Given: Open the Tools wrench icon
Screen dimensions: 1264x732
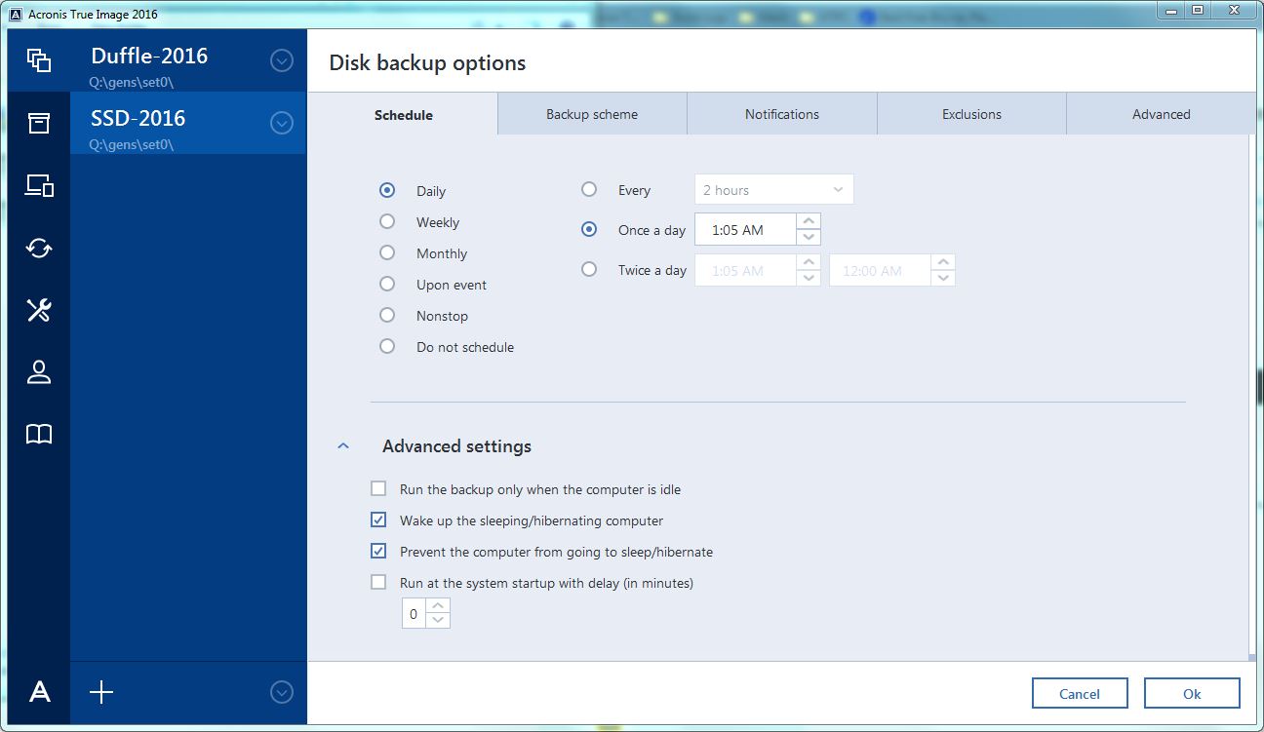Looking at the screenshot, I should click(x=39, y=310).
